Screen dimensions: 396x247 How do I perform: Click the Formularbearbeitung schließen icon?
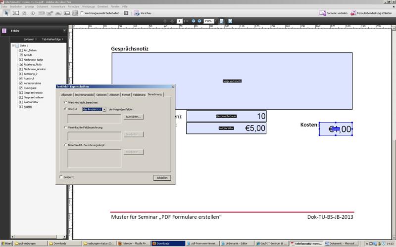353,13
